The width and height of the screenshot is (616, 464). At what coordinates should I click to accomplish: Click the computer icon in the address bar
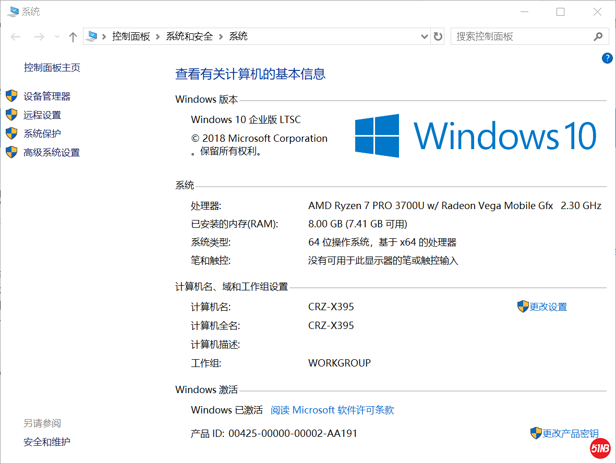(92, 36)
